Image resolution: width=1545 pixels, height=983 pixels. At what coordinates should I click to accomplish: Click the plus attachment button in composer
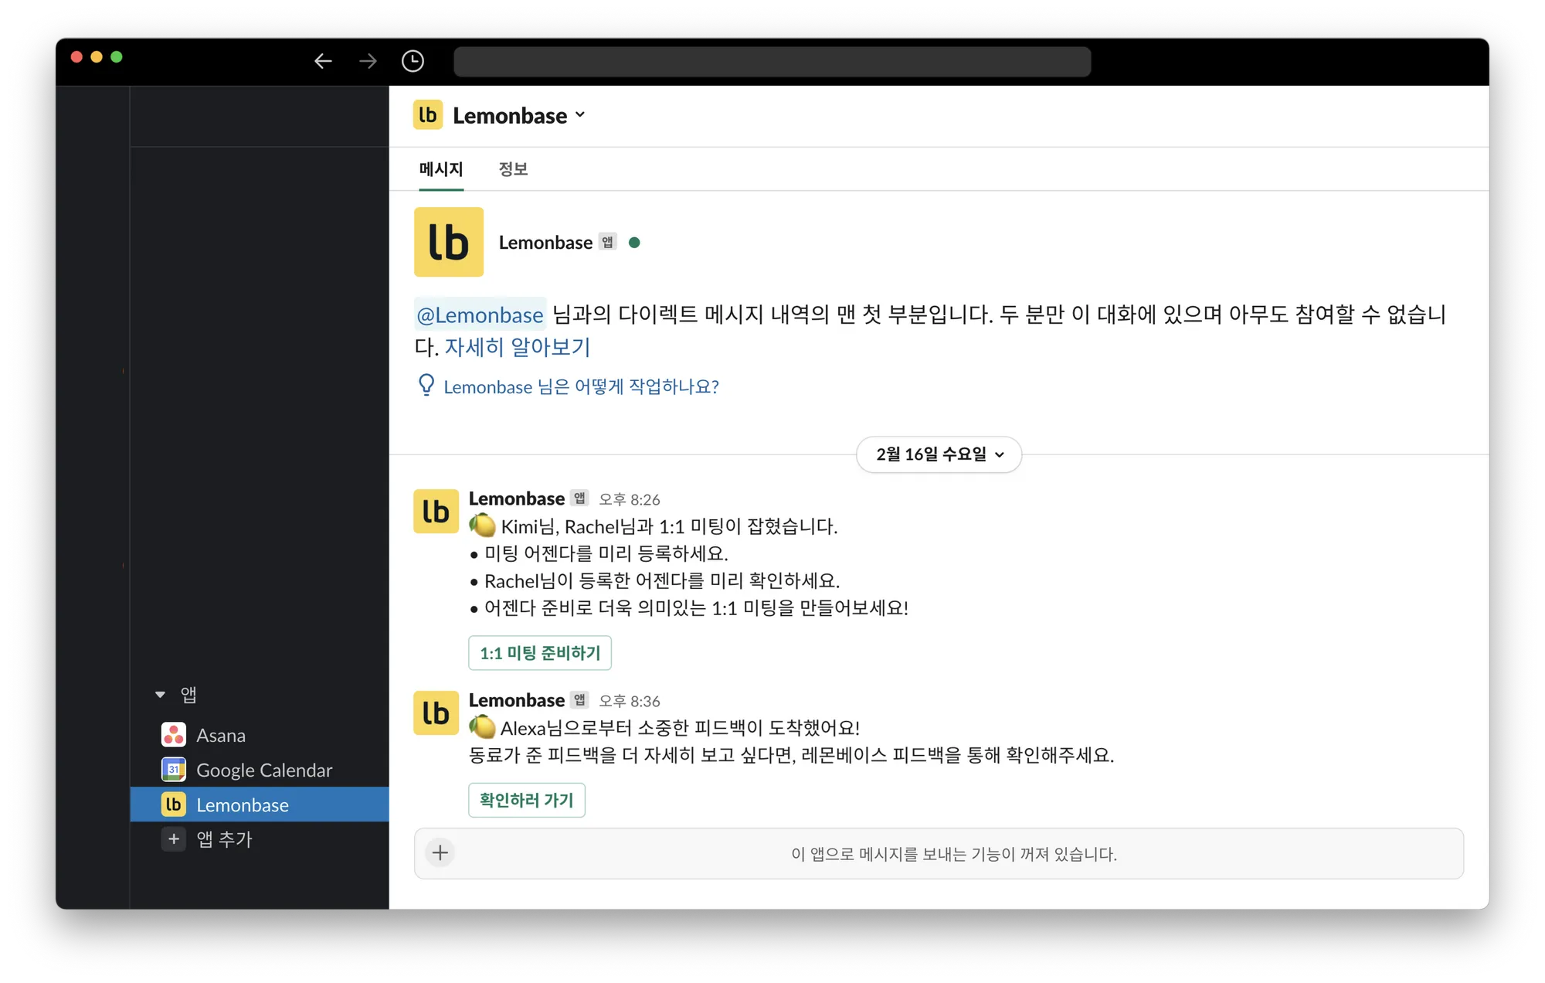tap(440, 853)
